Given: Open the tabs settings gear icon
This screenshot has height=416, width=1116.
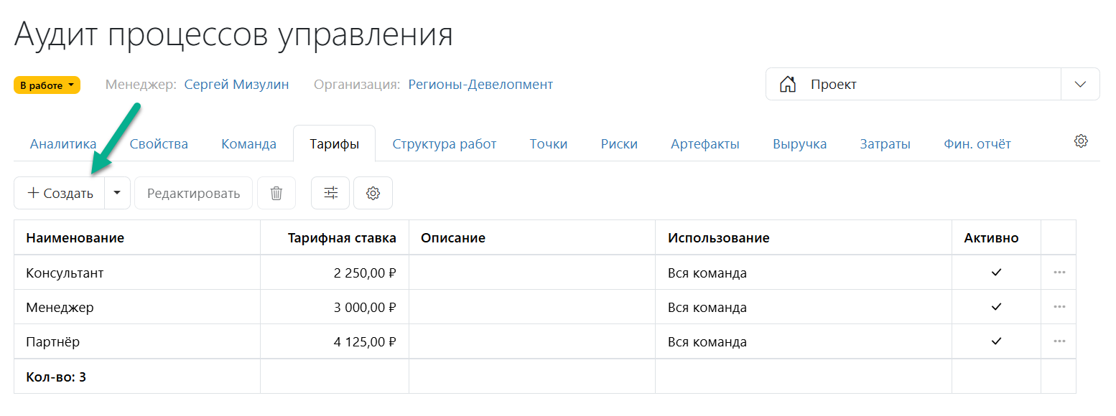Looking at the screenshot, I should [1081, 141].
